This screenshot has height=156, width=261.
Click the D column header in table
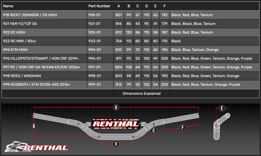[x=147, y=6]
